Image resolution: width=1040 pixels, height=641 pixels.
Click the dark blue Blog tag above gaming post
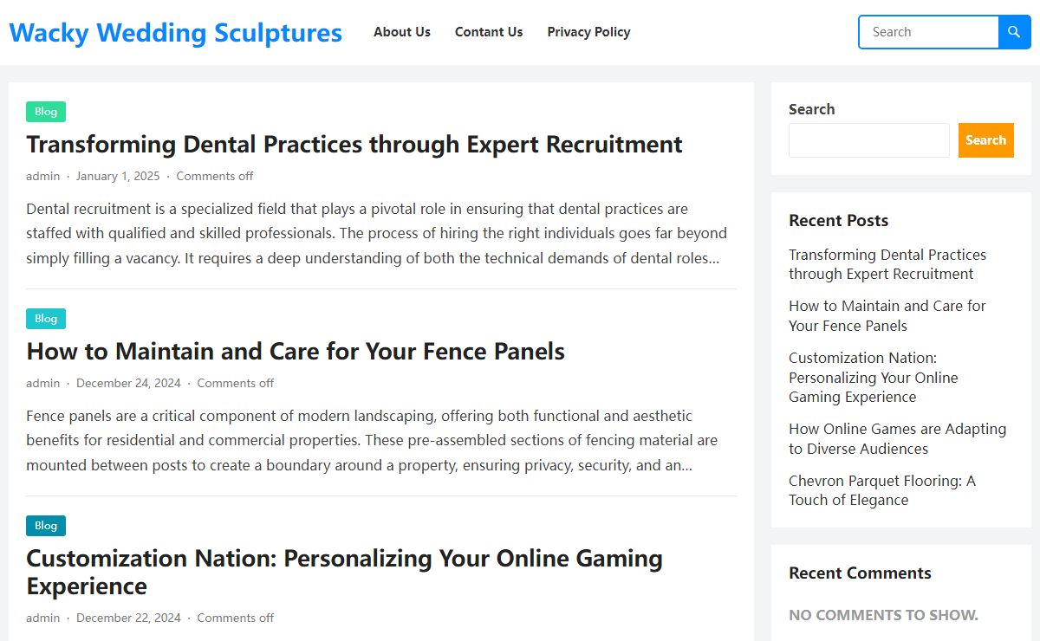[46, 526]
